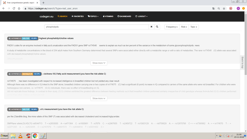Open the Frequency filter dropdown
Viewport: 247px width, 139px height.
tap(172, 27)
